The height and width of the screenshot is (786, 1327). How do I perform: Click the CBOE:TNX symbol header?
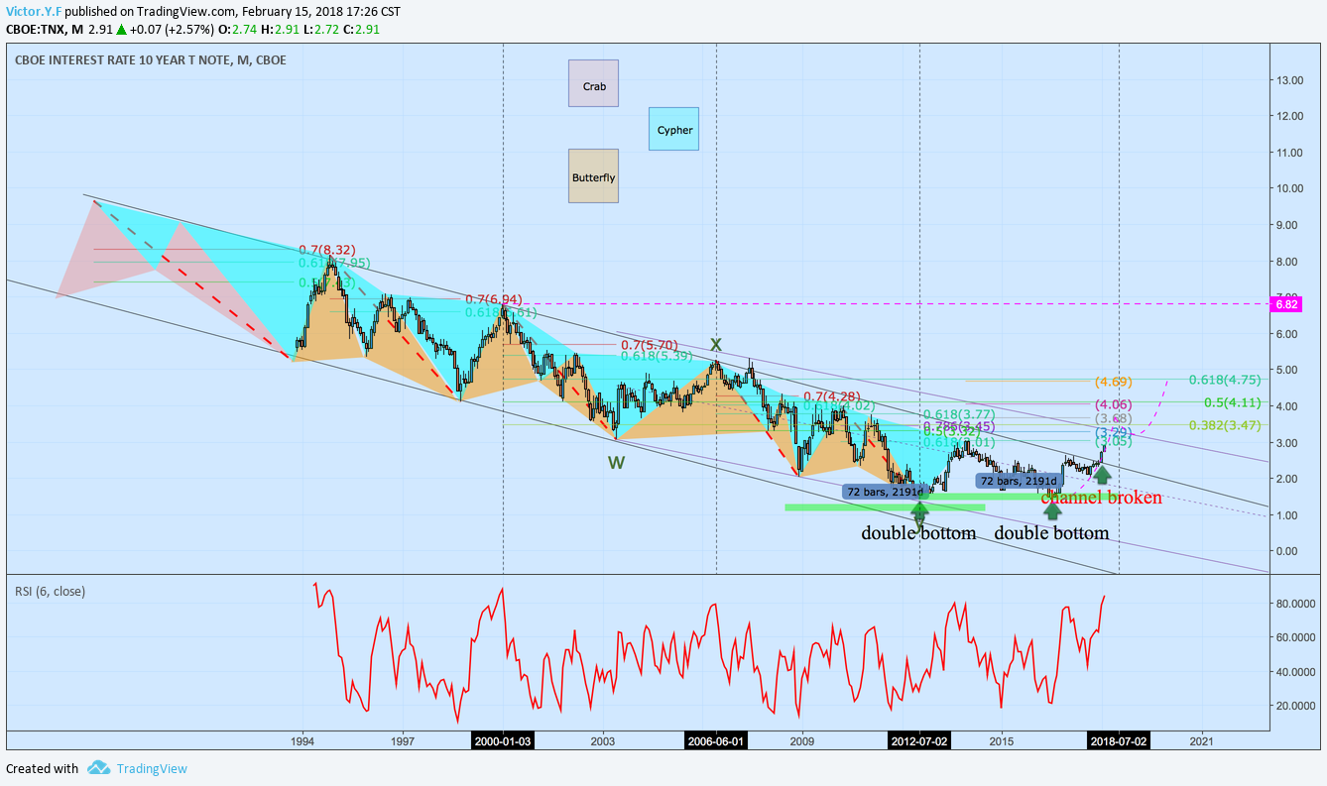[34, 29]
